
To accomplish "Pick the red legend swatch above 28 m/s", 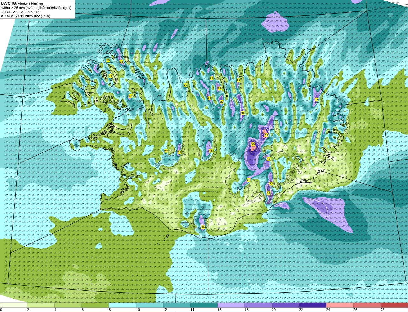I will click(x=394, y=305).
